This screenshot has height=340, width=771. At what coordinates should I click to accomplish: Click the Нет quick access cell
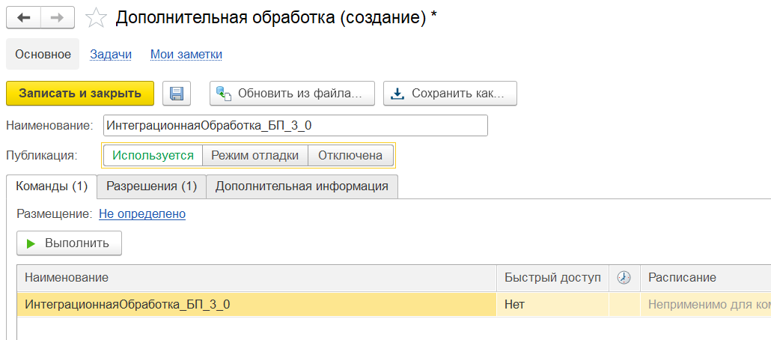pyautogui.click(x=552, y=305)
